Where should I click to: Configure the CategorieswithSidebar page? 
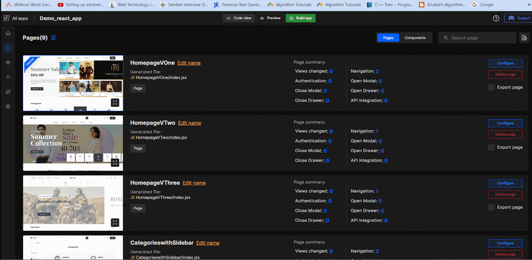coord(505,243)
